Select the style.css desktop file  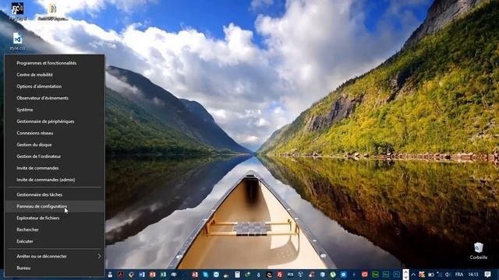[17, 41]
